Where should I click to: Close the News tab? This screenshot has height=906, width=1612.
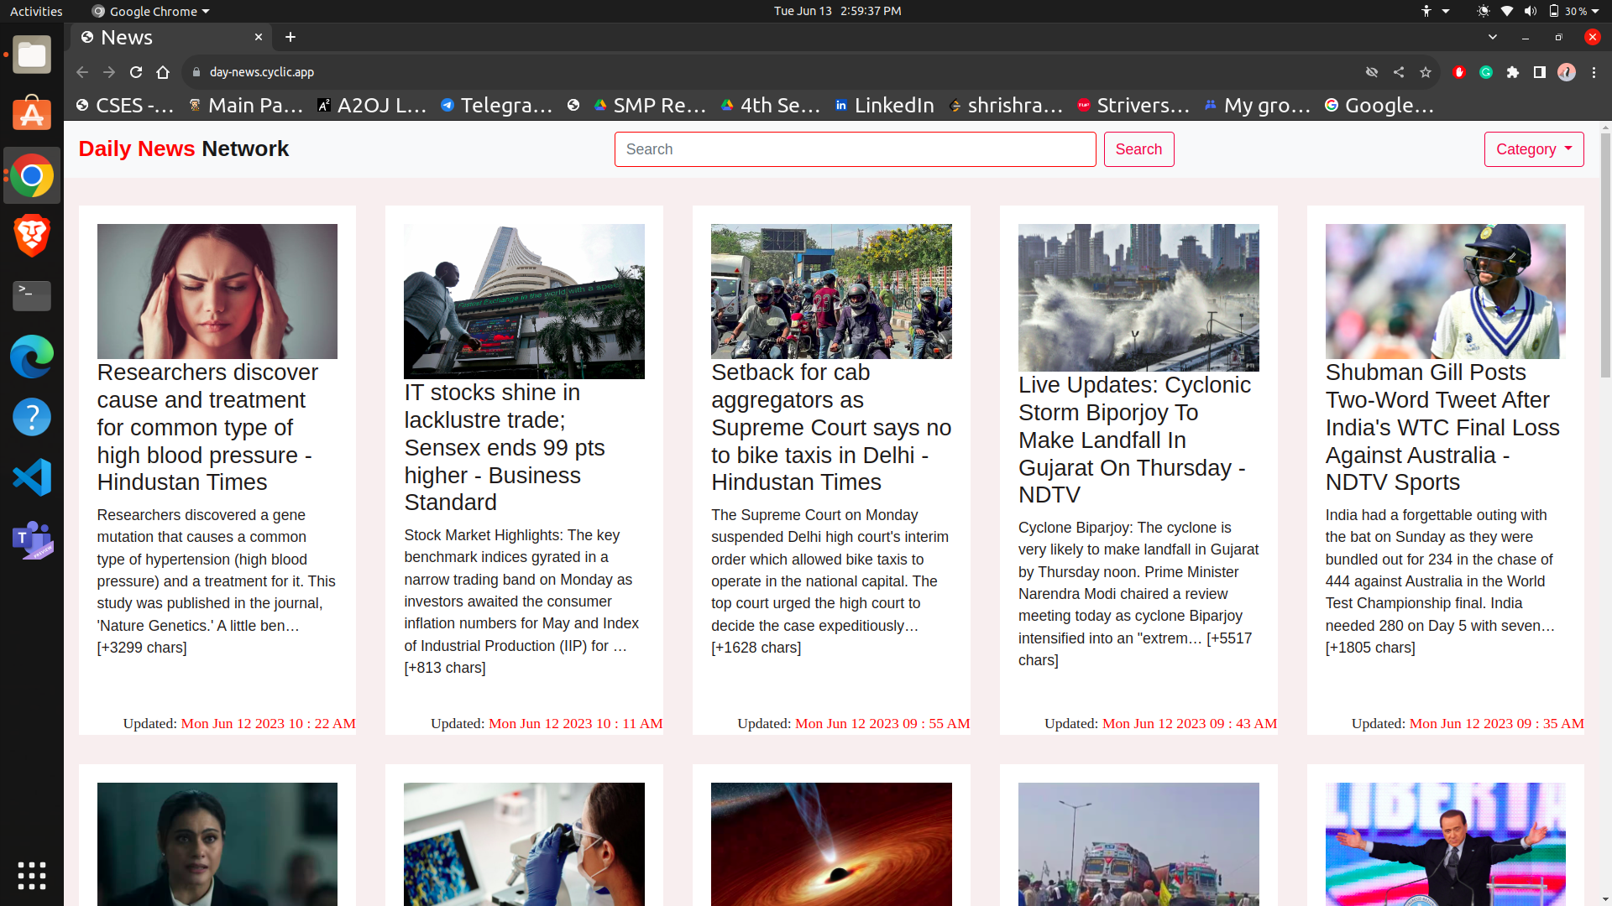[x=259, y=37]
